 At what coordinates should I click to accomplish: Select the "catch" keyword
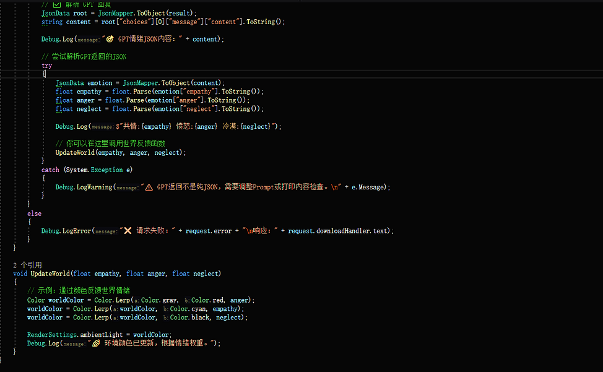click(50, 170)
